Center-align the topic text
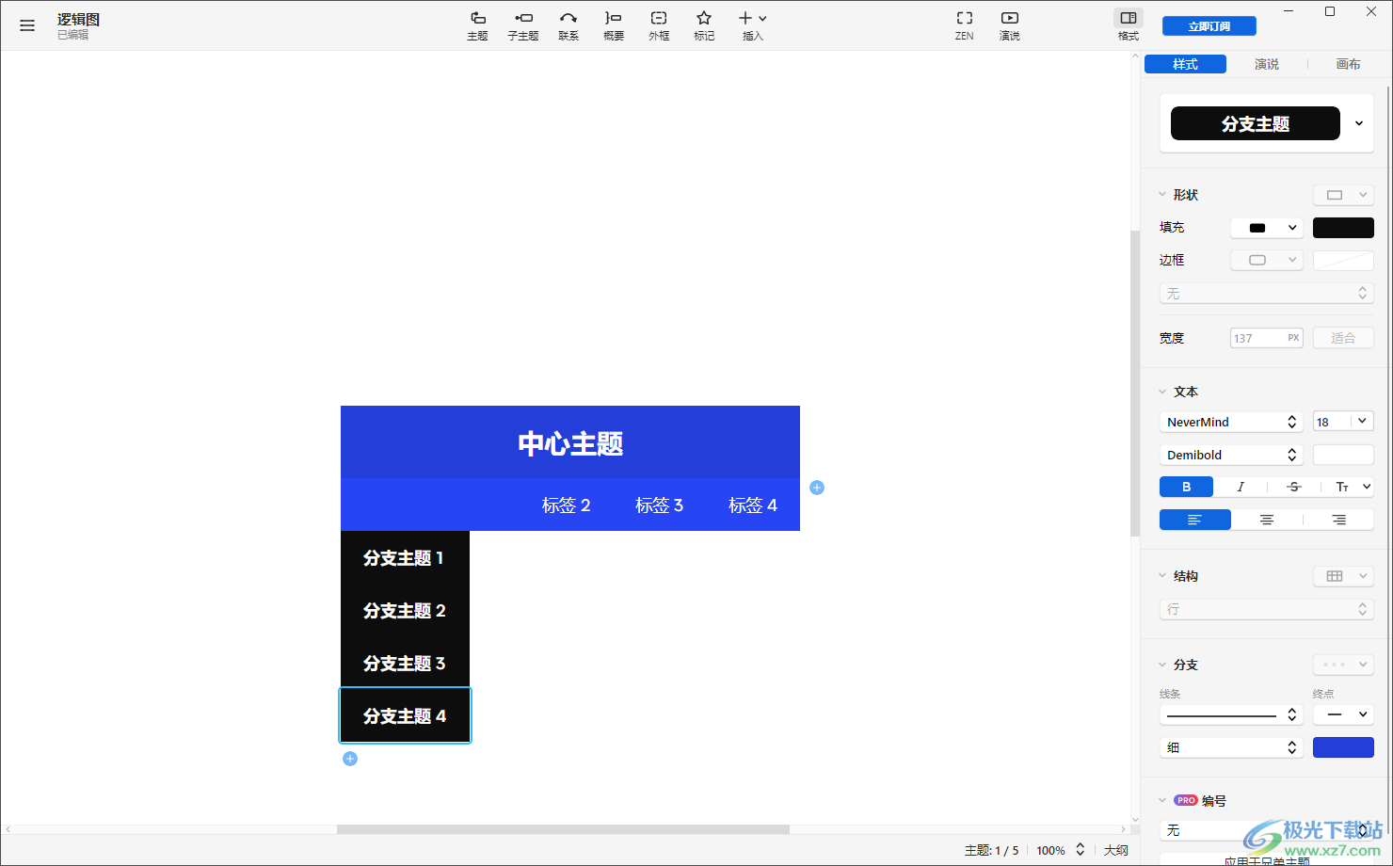The image size is (1393, 866). [x=1267, y=520]
